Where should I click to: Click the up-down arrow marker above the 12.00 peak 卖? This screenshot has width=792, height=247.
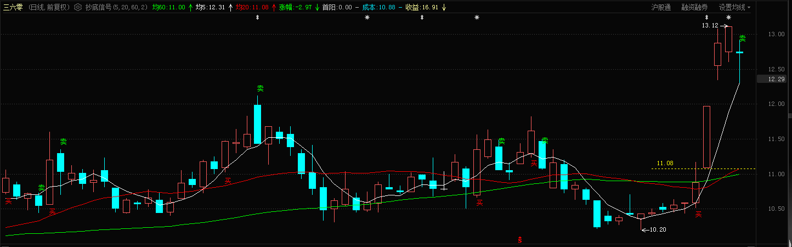click(x=257, y=18)
